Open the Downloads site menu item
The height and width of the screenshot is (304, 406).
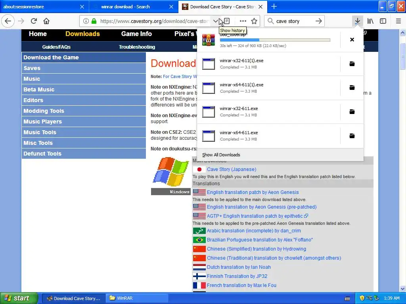tap(82, 34)
